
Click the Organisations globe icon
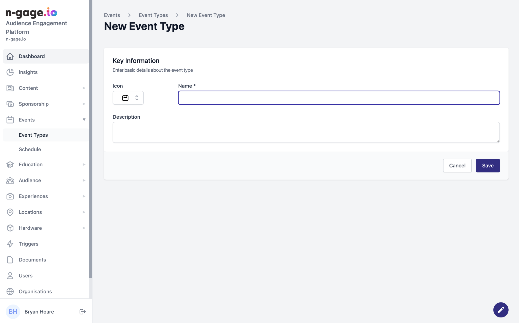[10, 291]
